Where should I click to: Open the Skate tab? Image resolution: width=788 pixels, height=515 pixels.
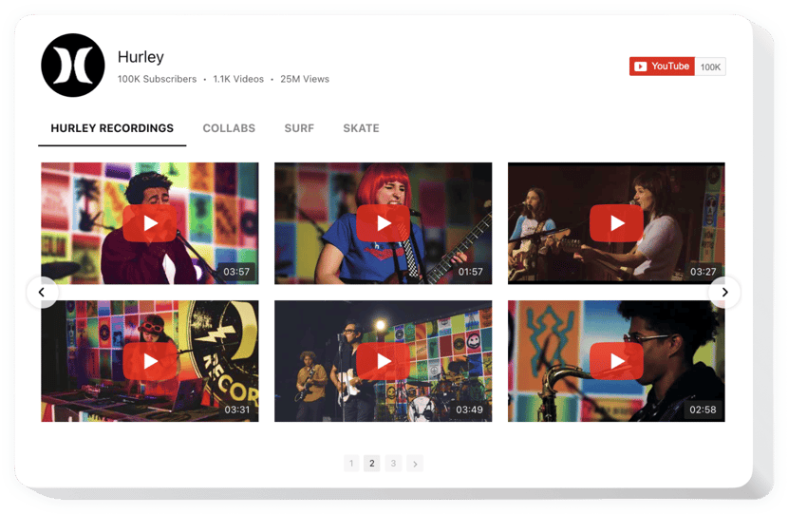tap(361, 128)
